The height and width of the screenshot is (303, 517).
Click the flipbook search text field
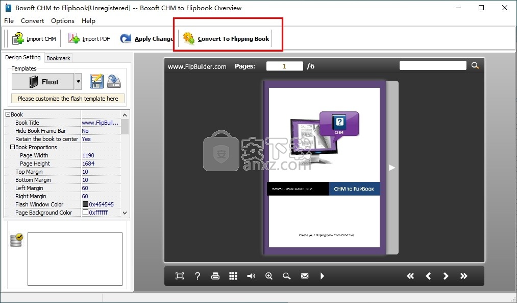coord(433,65)
